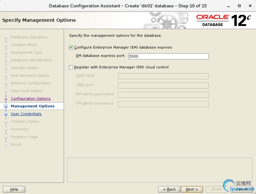The height and width of the screenshot is (194, 256).
Task: Click the Network Configuration step label
Action: (31, 83)
